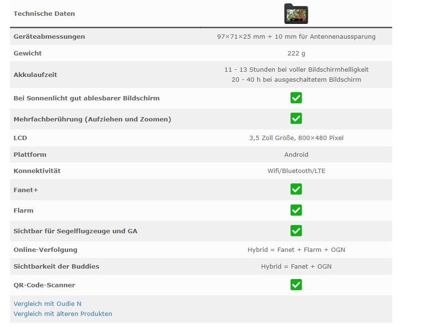Click the green checkmark next to Fanet+

click(x=296, y=189)
